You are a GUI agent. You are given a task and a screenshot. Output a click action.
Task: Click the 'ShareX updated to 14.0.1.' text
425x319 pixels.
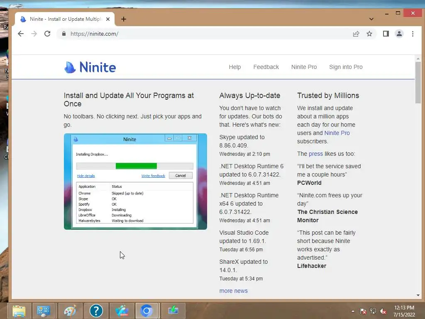coord(243,266)
